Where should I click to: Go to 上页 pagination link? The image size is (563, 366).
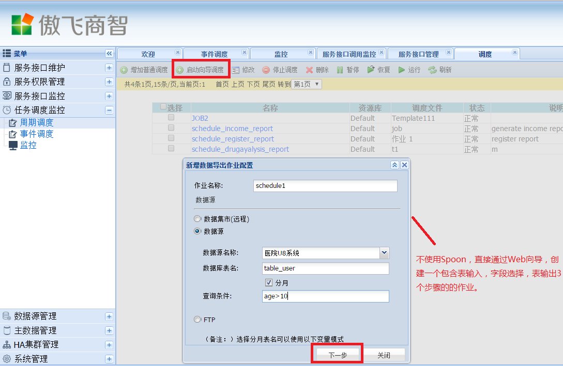point(238,84)
